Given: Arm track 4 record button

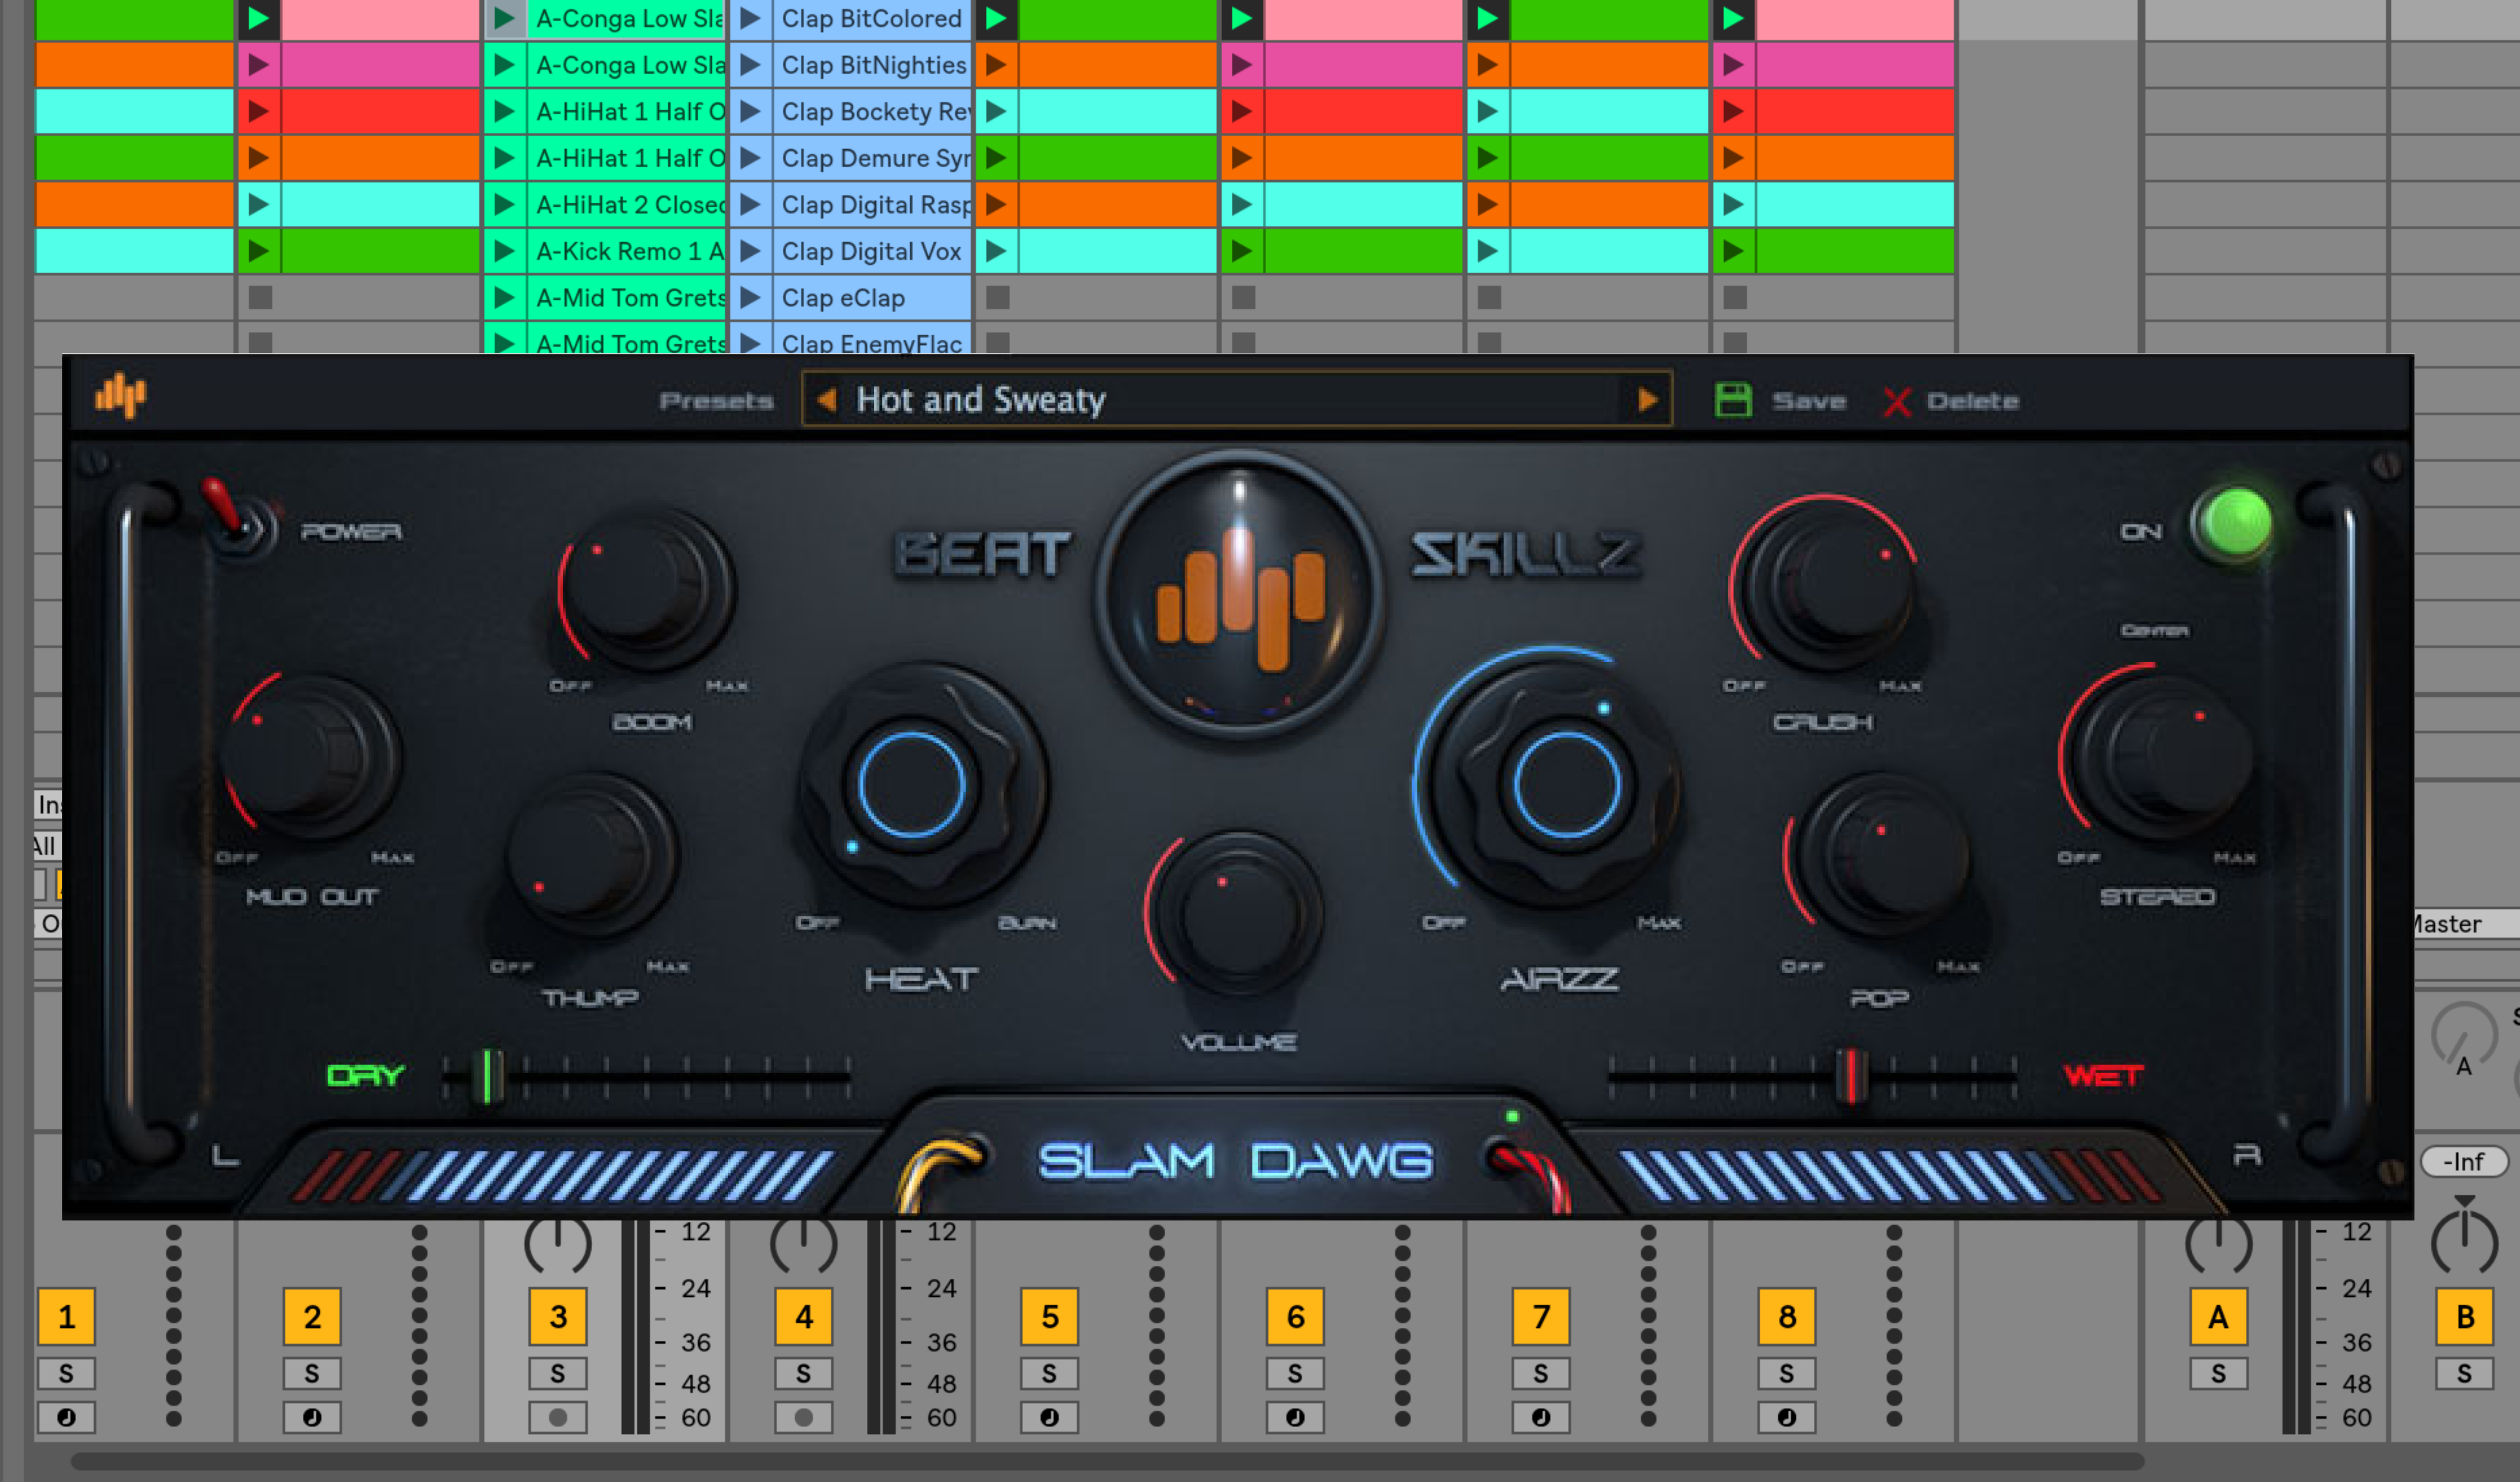Looking at the screenshot, I should click(803, 1417).
